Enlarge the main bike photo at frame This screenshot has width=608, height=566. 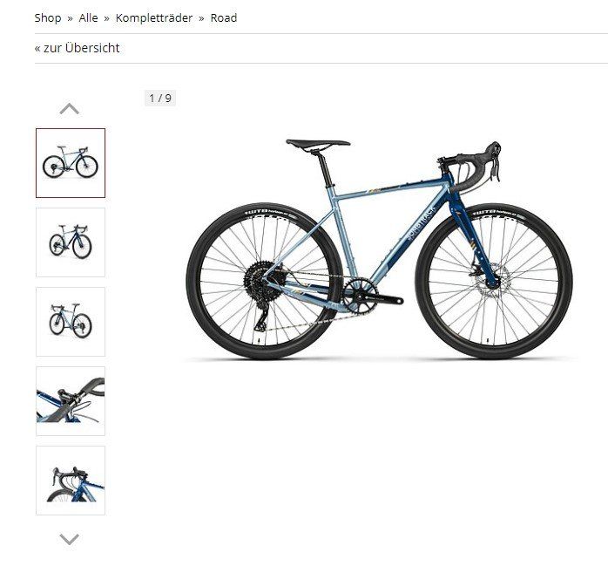point(379,249)
